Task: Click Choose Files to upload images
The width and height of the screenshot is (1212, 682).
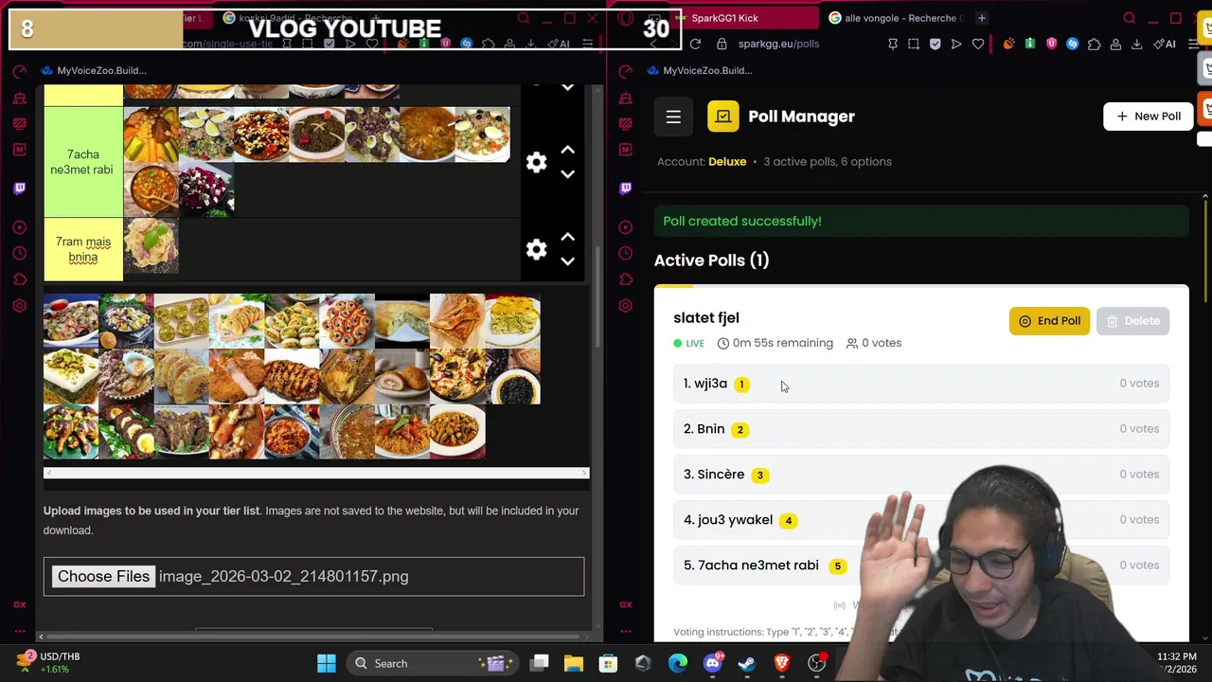Action: pyautogui.click(x=103, y=576)
